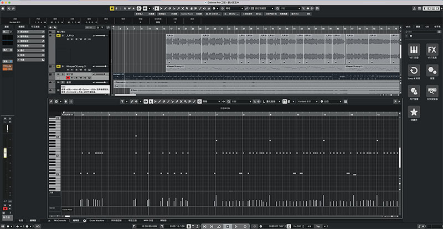Toggle global Solo state button S

coord(116,8)
